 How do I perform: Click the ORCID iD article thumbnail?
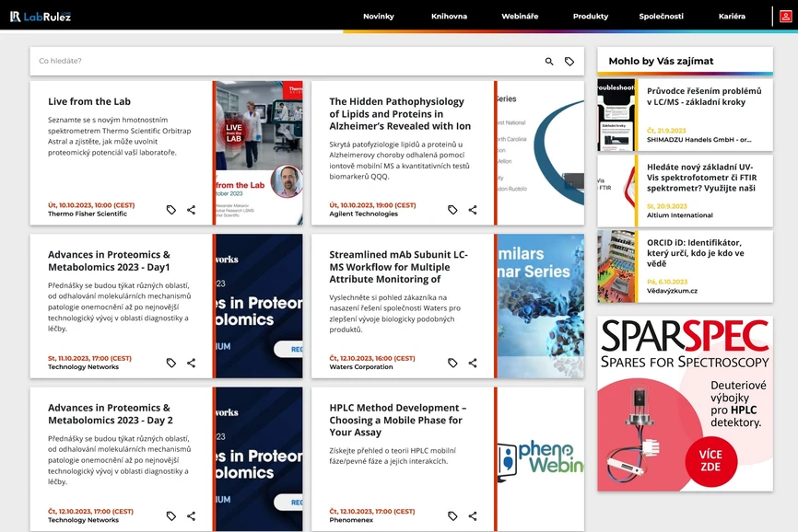(x=616, y=267)
